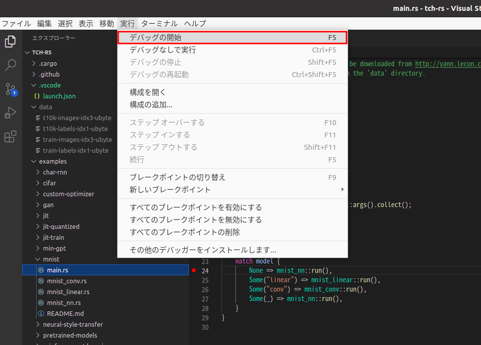Click the file icon beside mnist_conv.rs
481x345 pixels.
coord(40,281)
